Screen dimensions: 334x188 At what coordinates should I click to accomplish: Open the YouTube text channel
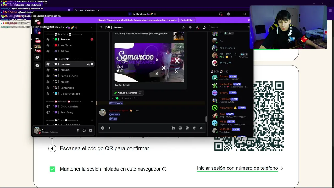point(70,45)
